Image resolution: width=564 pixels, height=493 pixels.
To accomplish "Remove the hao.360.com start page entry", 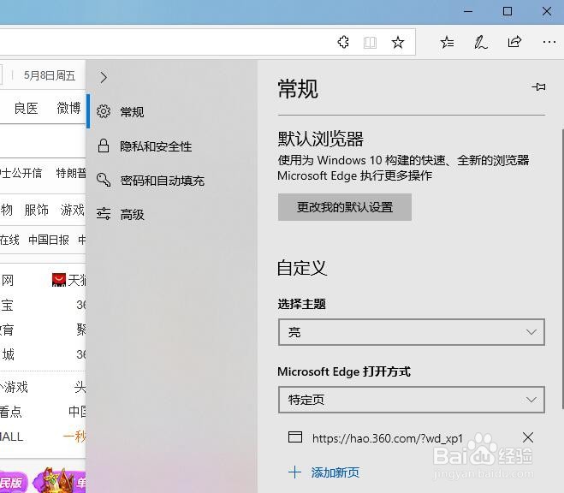I will coord(528,437).
